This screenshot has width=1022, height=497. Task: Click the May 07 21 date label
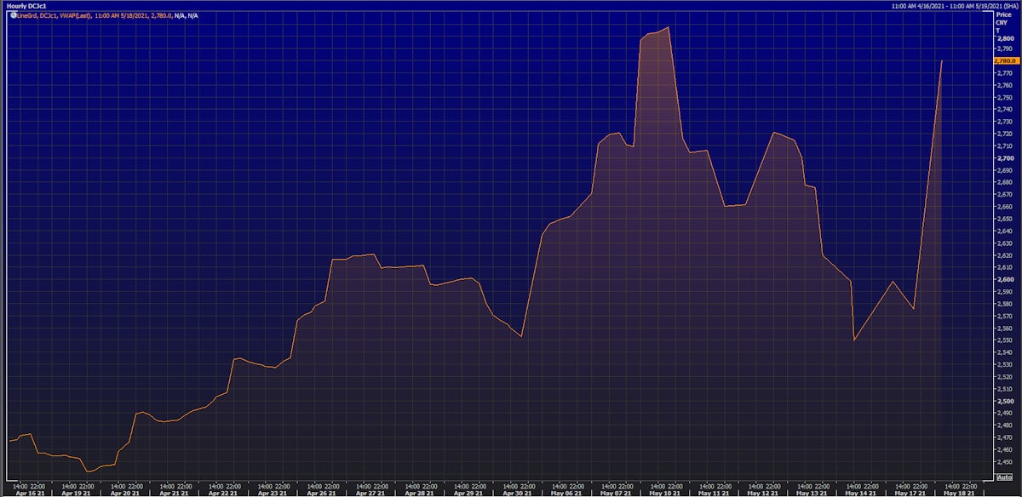(615, 493)
